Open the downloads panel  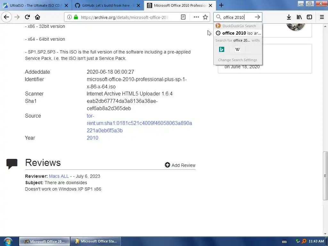[x=289, y=17]
